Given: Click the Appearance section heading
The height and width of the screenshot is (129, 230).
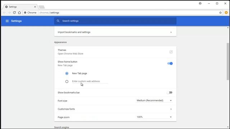Looking at the screenshot, I should pyautogui.click(x=60, y=42).
